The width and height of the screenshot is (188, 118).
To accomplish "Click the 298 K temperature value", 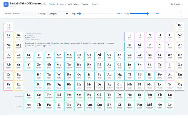I will [119, 14].
